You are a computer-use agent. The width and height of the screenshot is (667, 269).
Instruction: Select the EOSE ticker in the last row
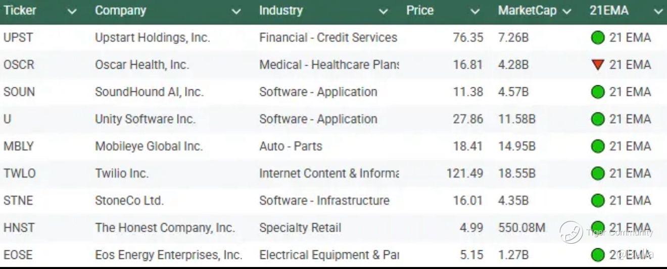point(18,255)
